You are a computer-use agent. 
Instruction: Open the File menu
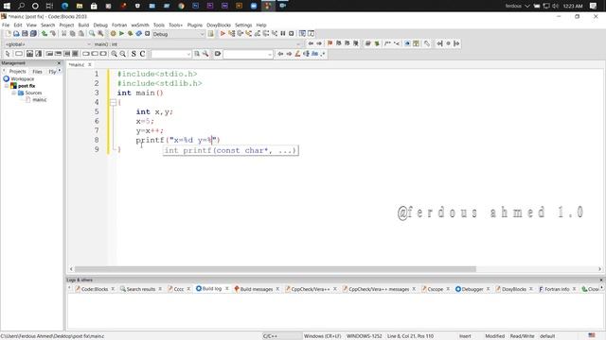pyautogui.click(x=6, y=25)
